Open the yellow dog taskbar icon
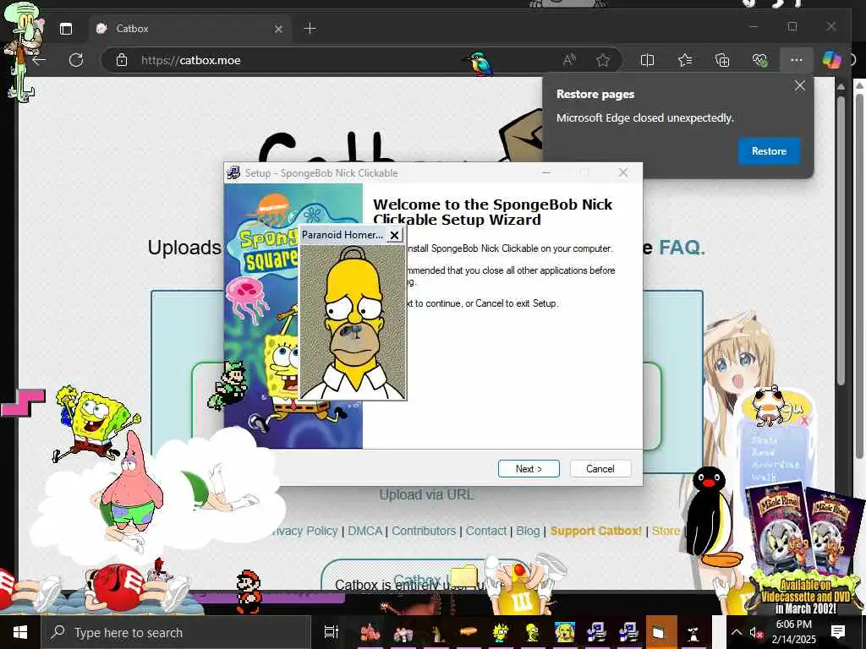866x649 pixels. point(564,632)
